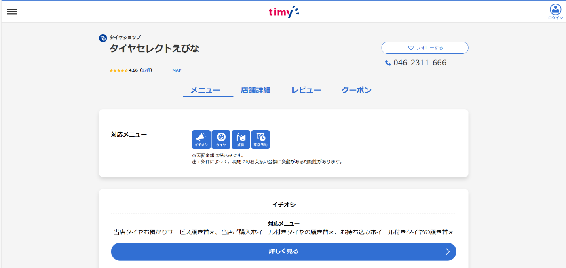Click the login user icon

pyautogui.click(x=555, y=10)
